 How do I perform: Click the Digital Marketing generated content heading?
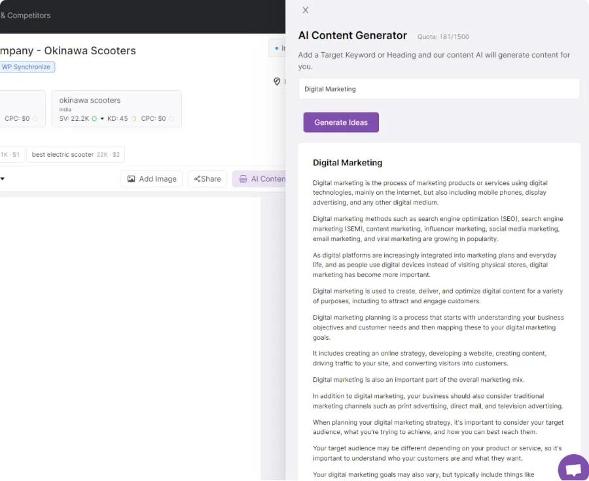(x=348, y=163)
